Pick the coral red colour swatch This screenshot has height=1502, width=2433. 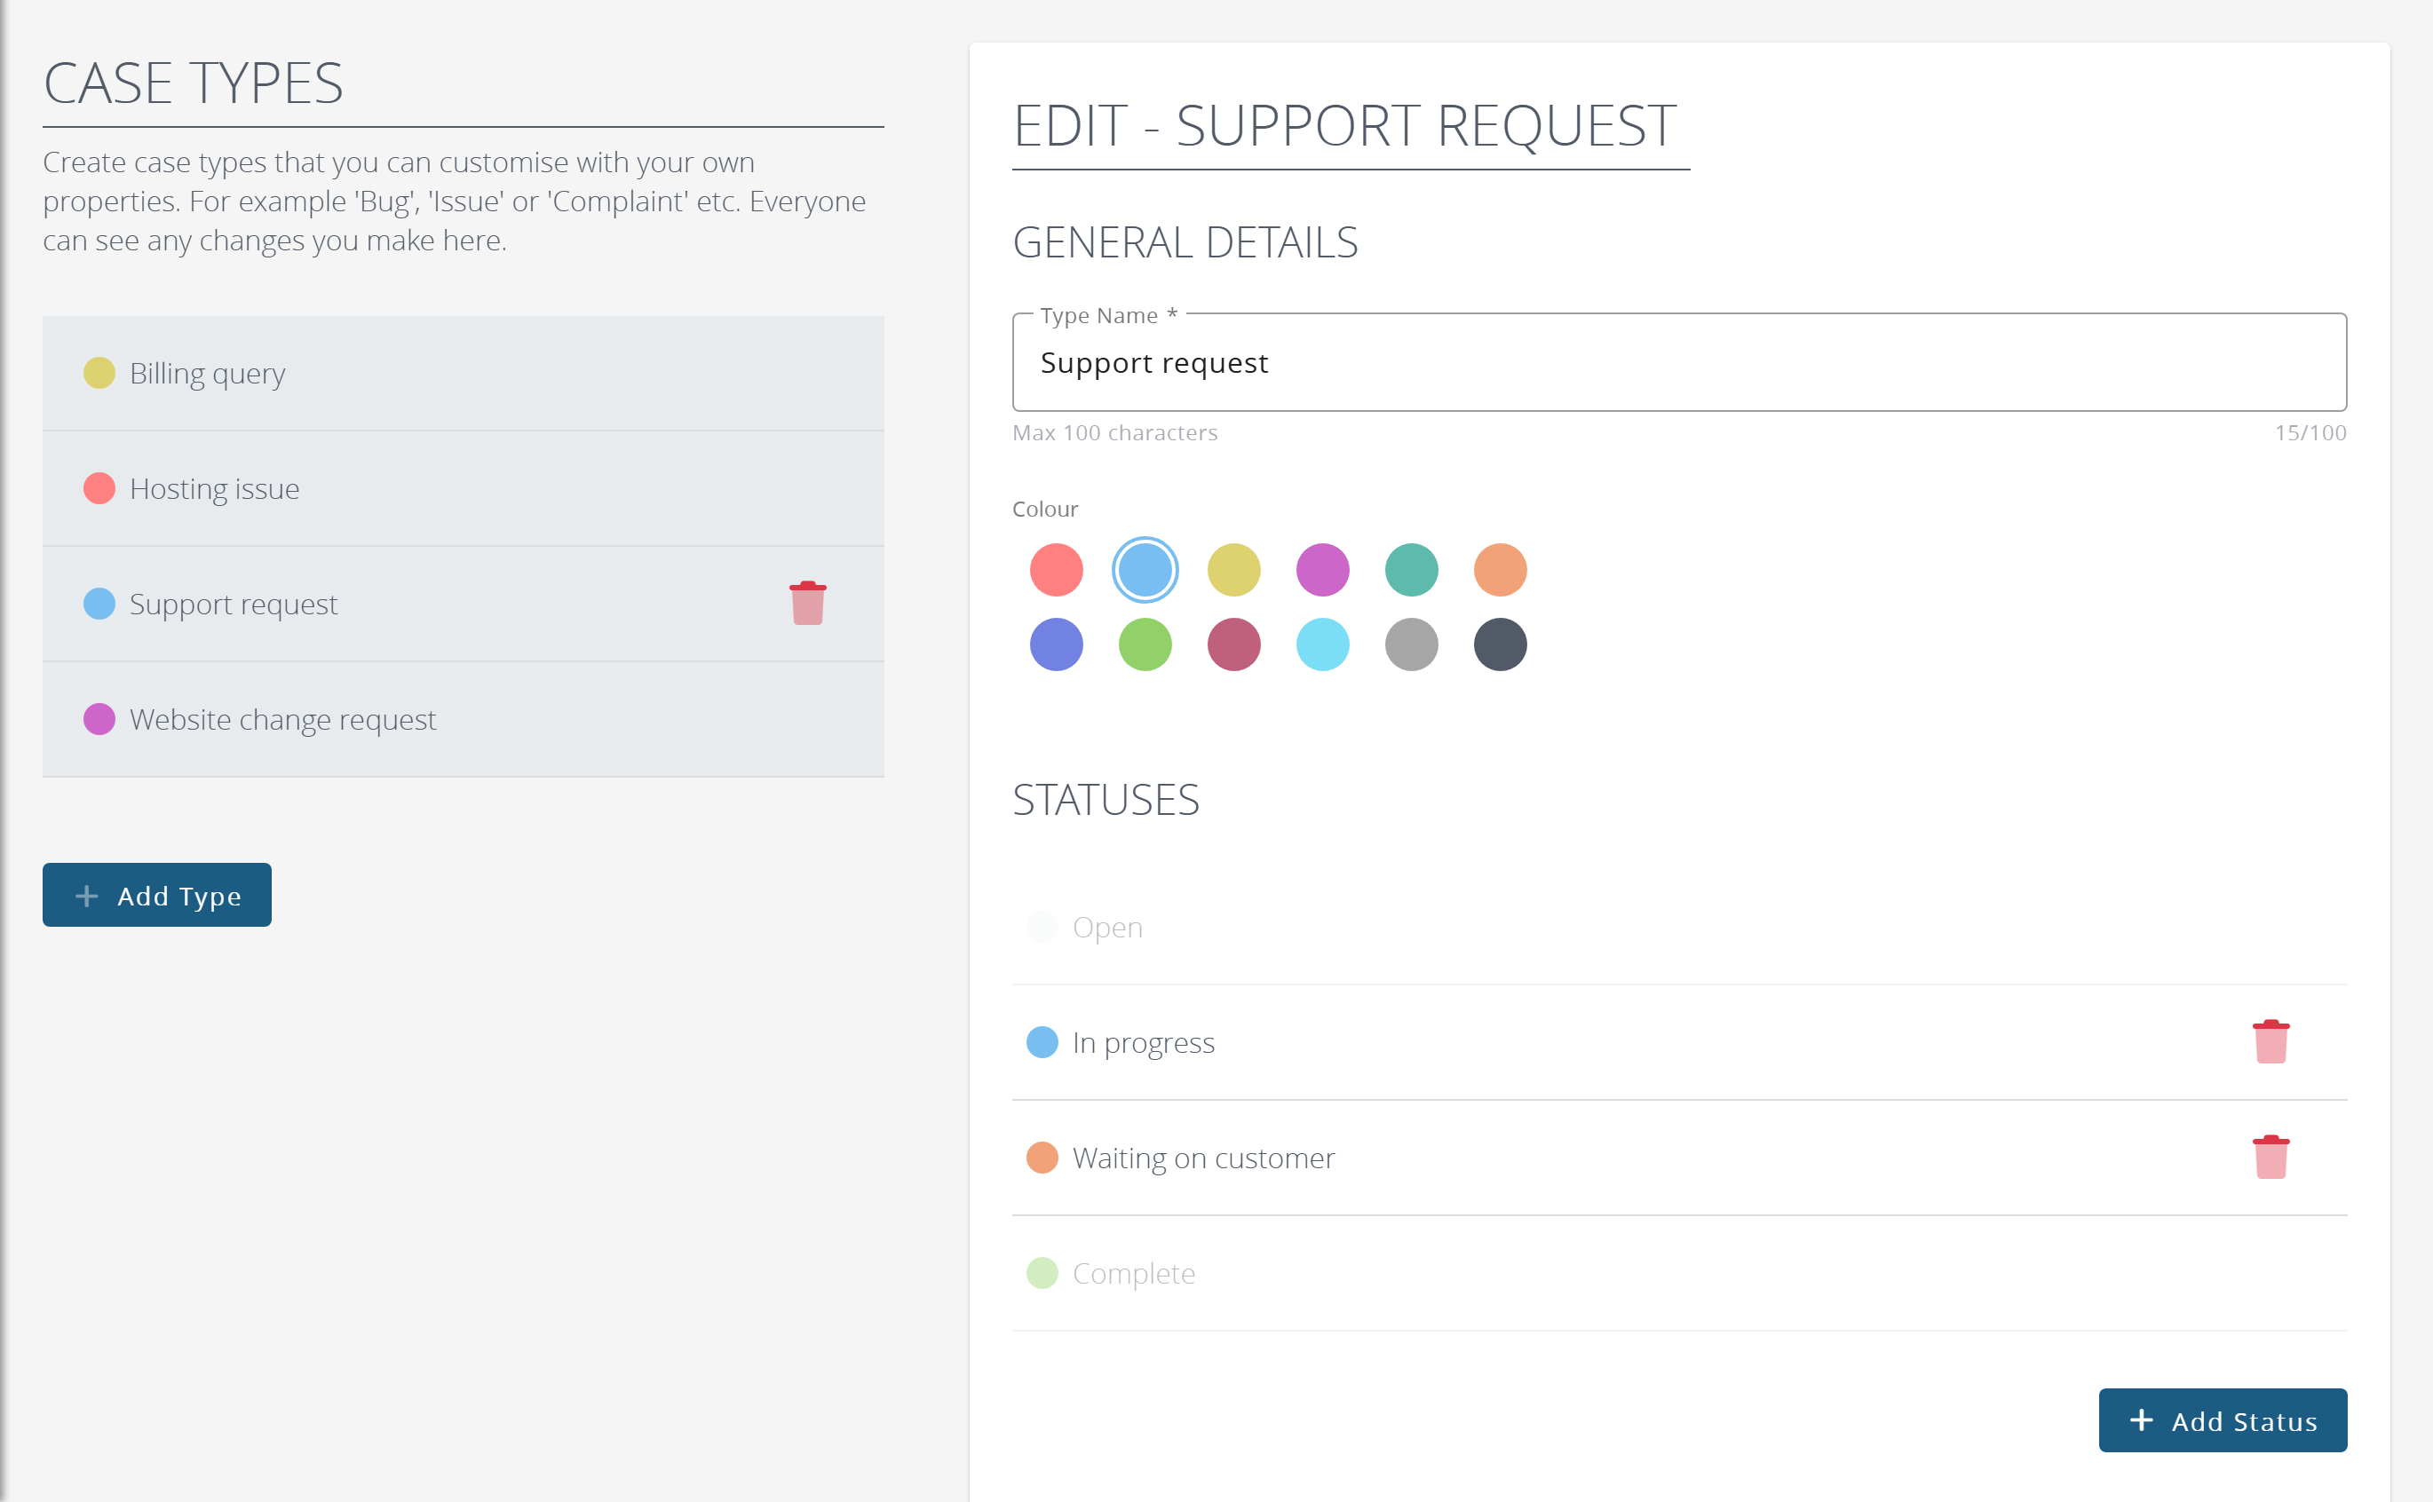1056,570
